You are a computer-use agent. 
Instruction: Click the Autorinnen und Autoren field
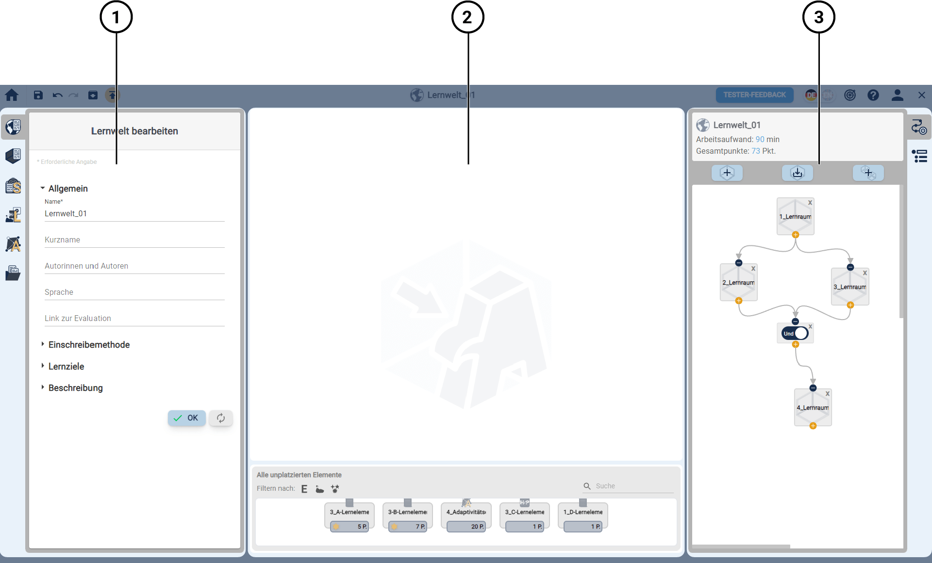tap(134, 266)
